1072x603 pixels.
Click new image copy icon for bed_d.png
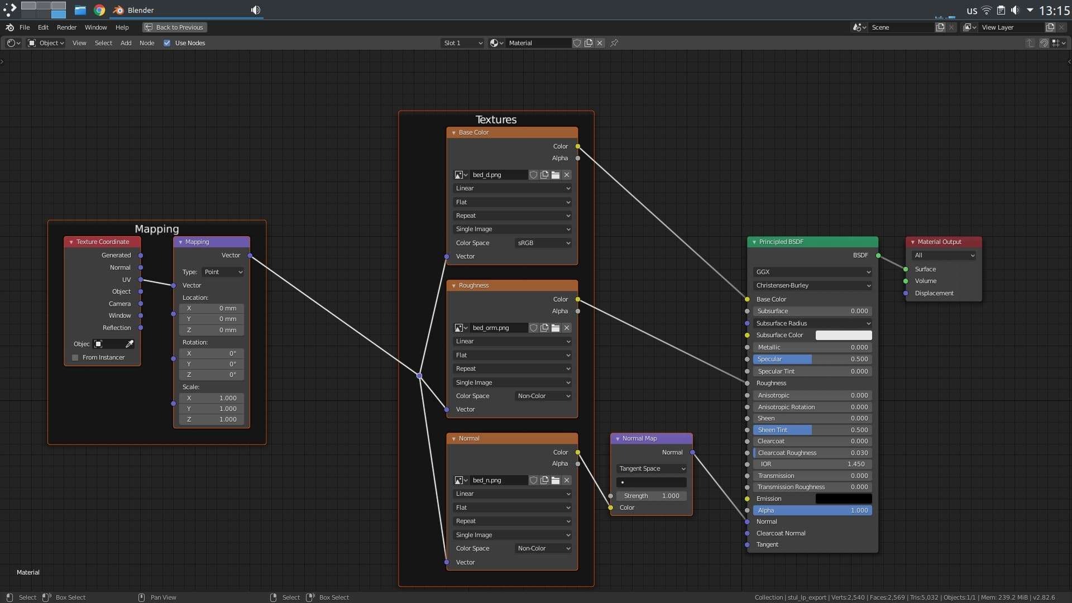(544, 175)
